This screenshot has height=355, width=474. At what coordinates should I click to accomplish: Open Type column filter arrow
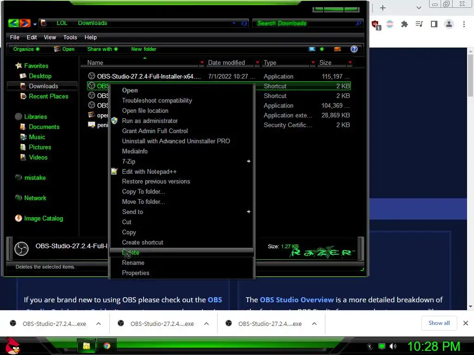[313, 62]
